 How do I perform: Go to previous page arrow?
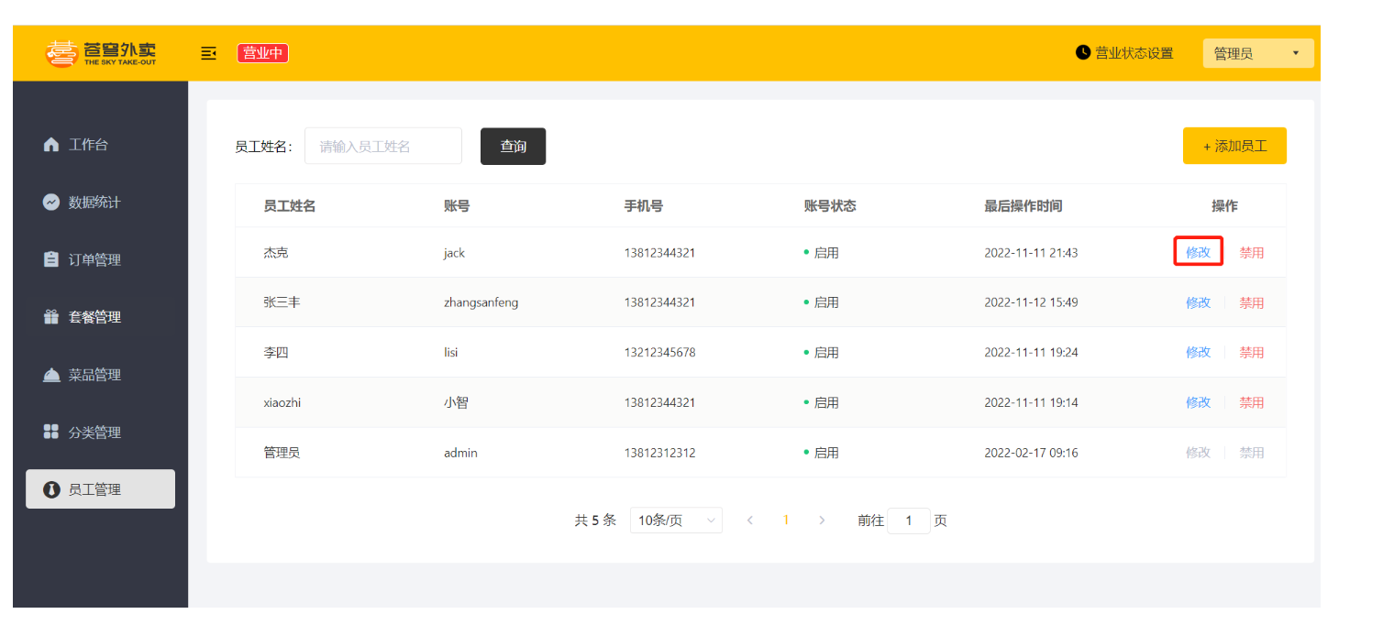750,521
